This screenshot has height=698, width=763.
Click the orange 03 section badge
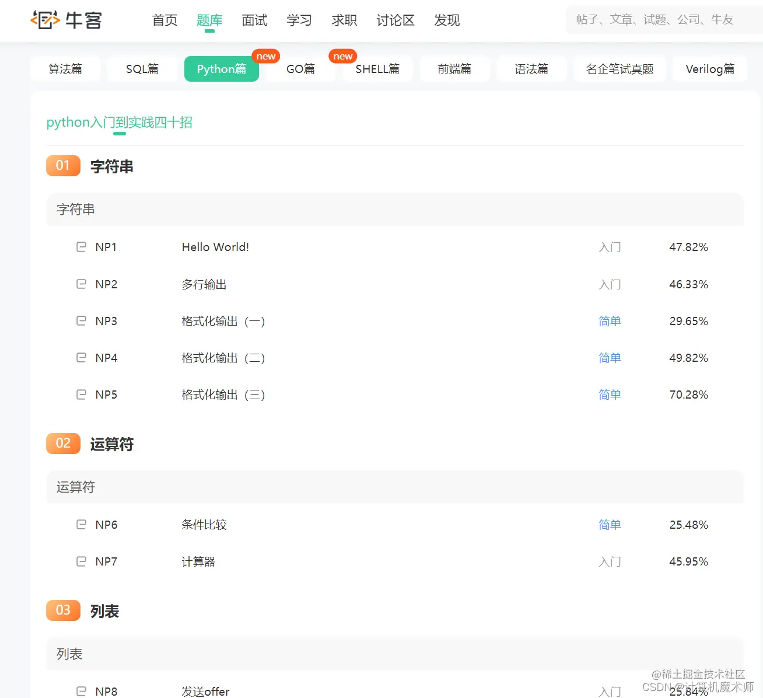63,610
